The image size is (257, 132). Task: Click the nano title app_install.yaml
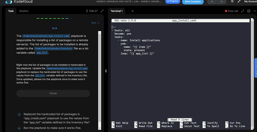click(184, 21)
